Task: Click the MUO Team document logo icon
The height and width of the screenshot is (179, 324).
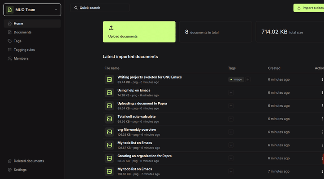Action: 10,10
